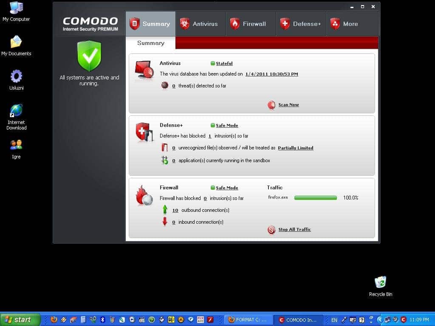The width and height of the screenshot is (435, 326).
Task: Click the language bar help icon
Action: 362,320
